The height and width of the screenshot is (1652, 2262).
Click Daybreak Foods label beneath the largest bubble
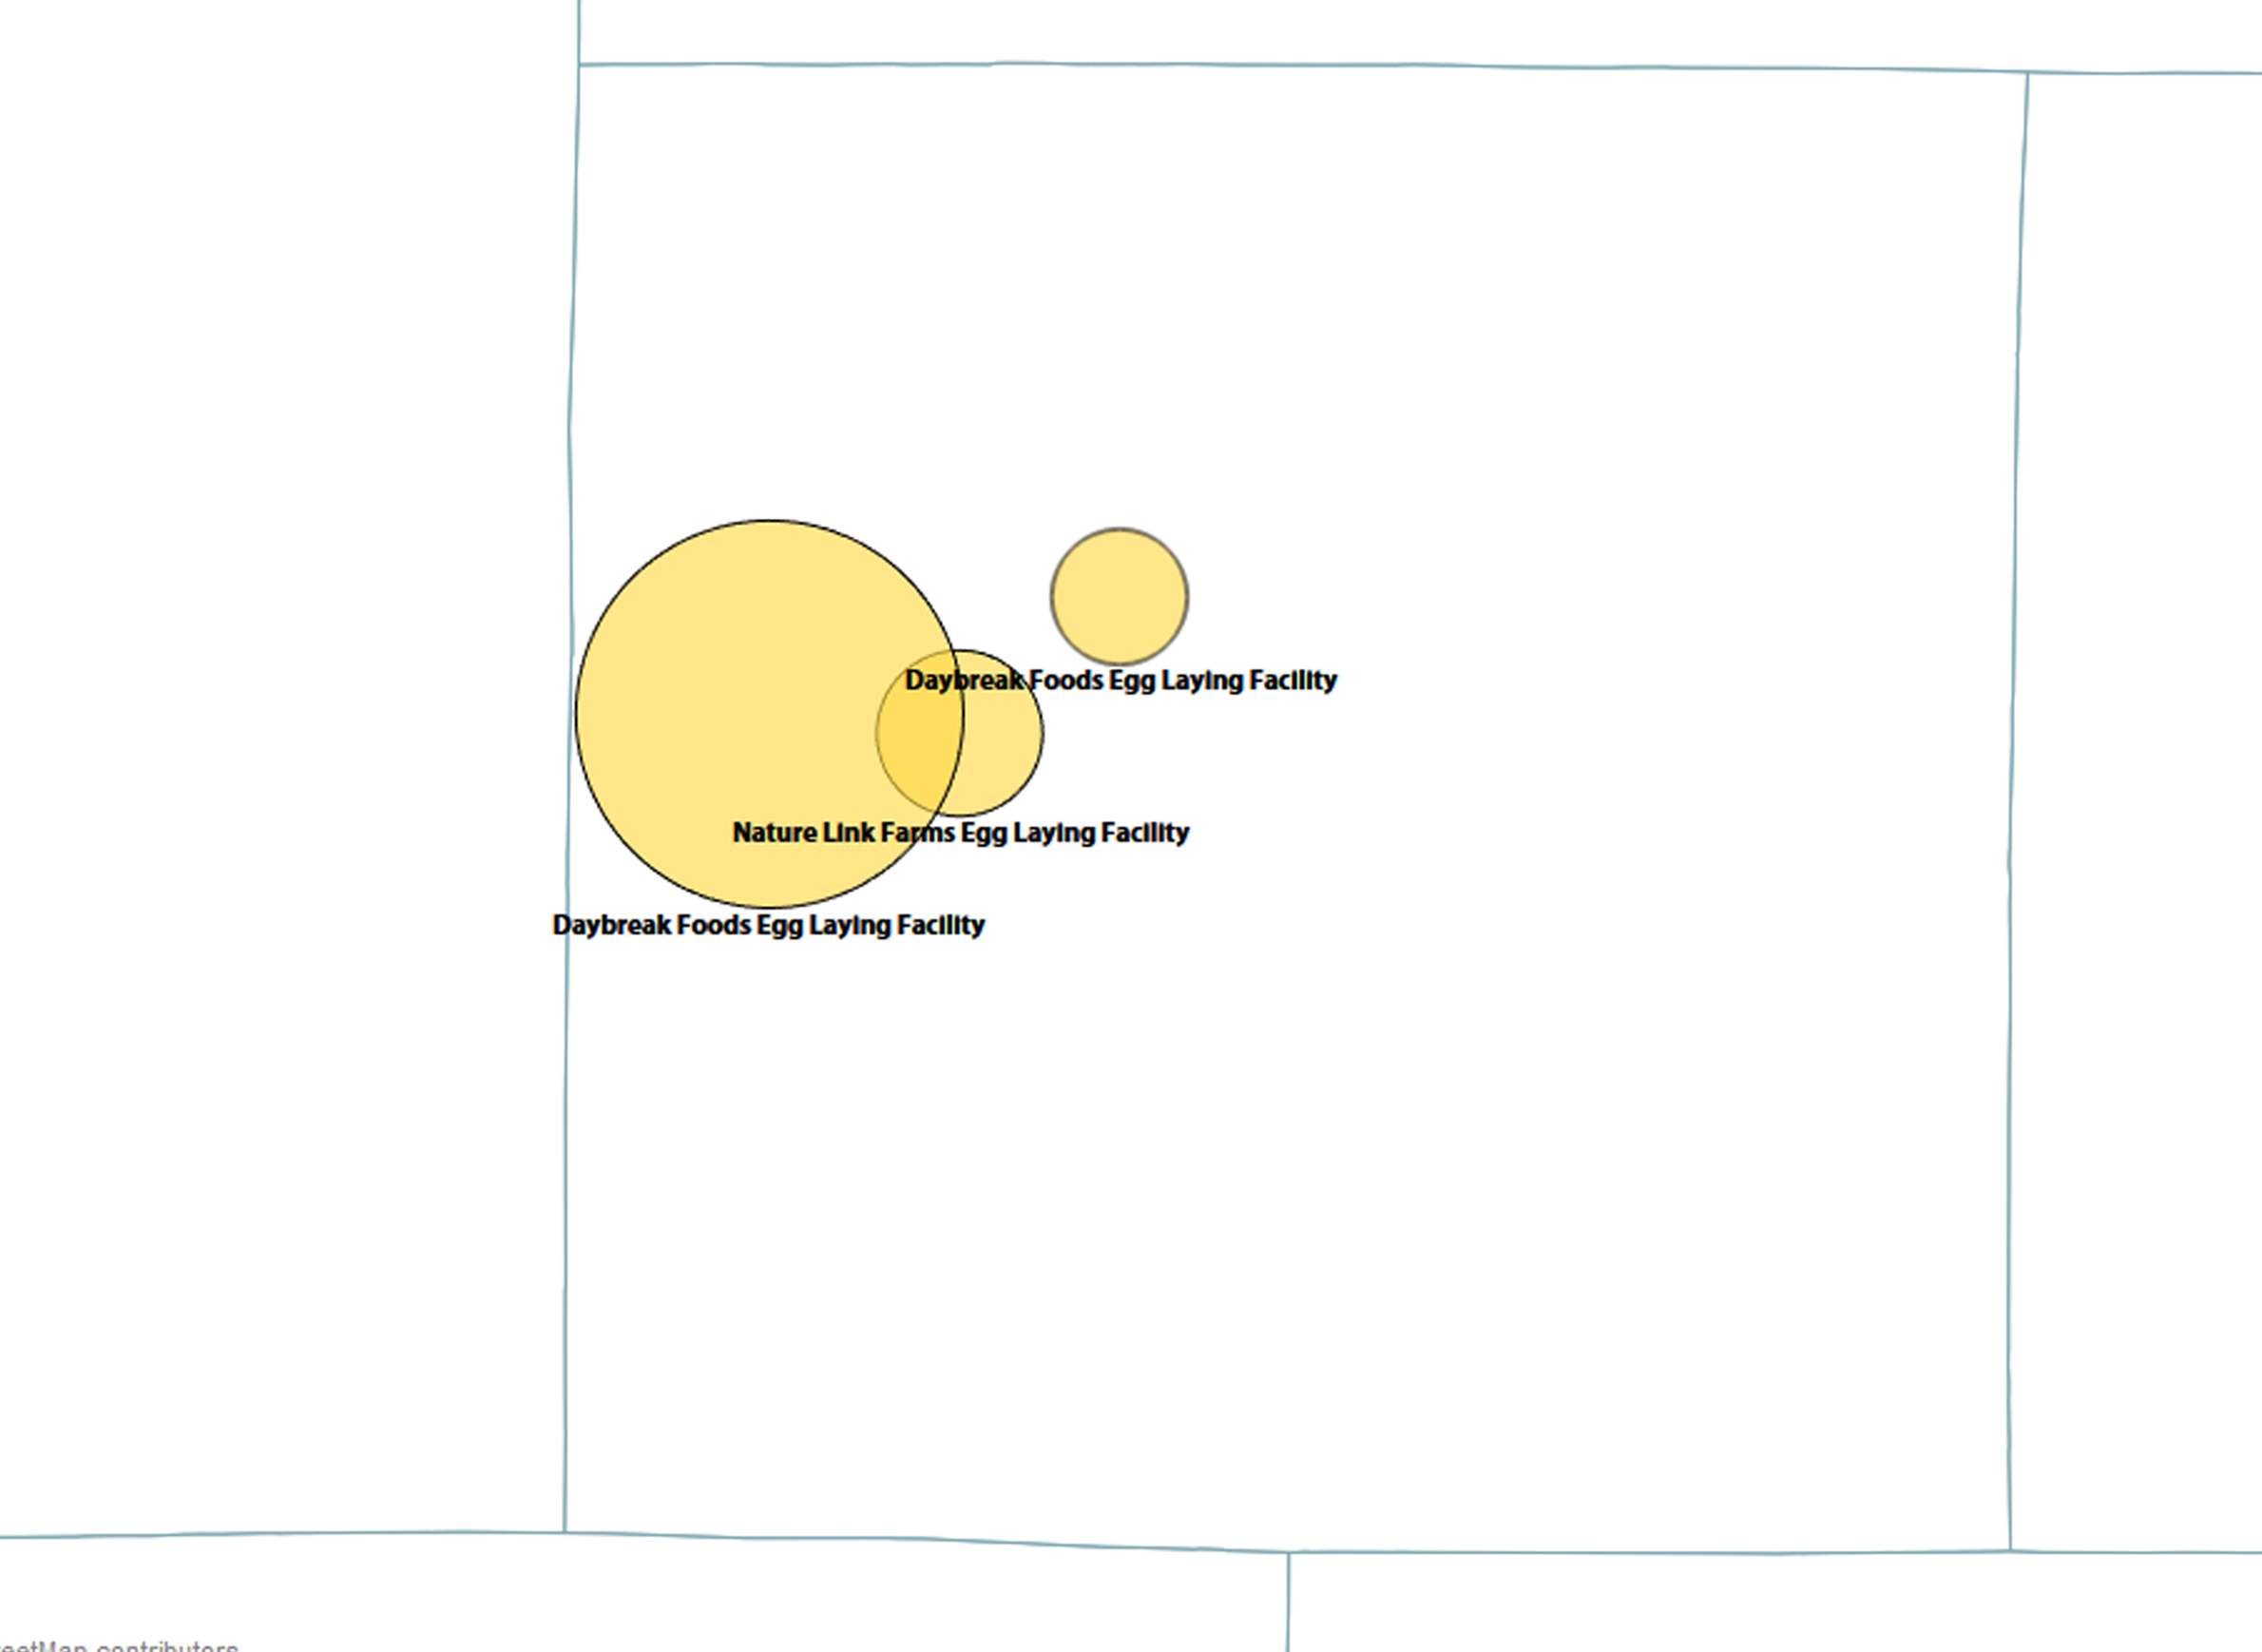tap(768, 925)
